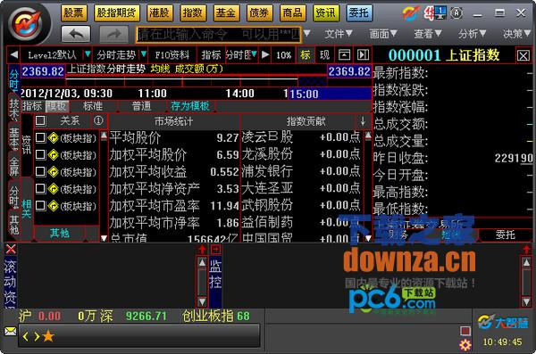Click scroll-down arrow of 市场统计 list
The image size is (536, 354).
tap(104, 238)
